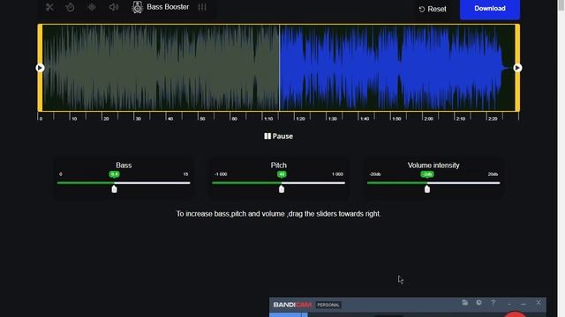Click the Pitch slider thumb

(282, 188)
